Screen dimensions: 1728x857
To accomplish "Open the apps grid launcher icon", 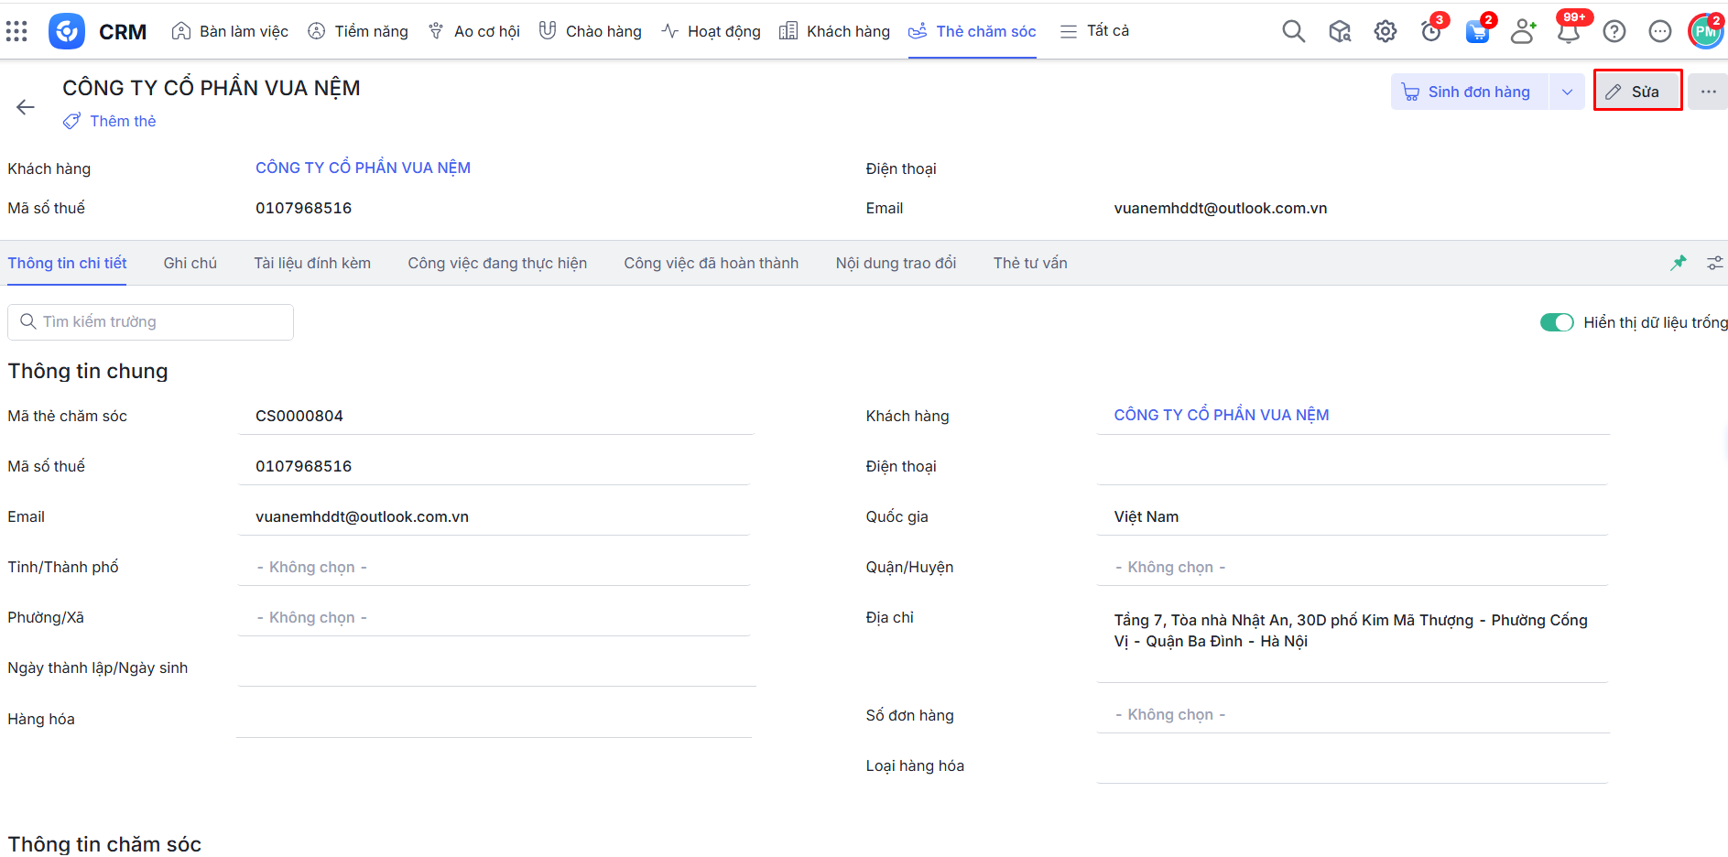I will [x=16, y=31].
